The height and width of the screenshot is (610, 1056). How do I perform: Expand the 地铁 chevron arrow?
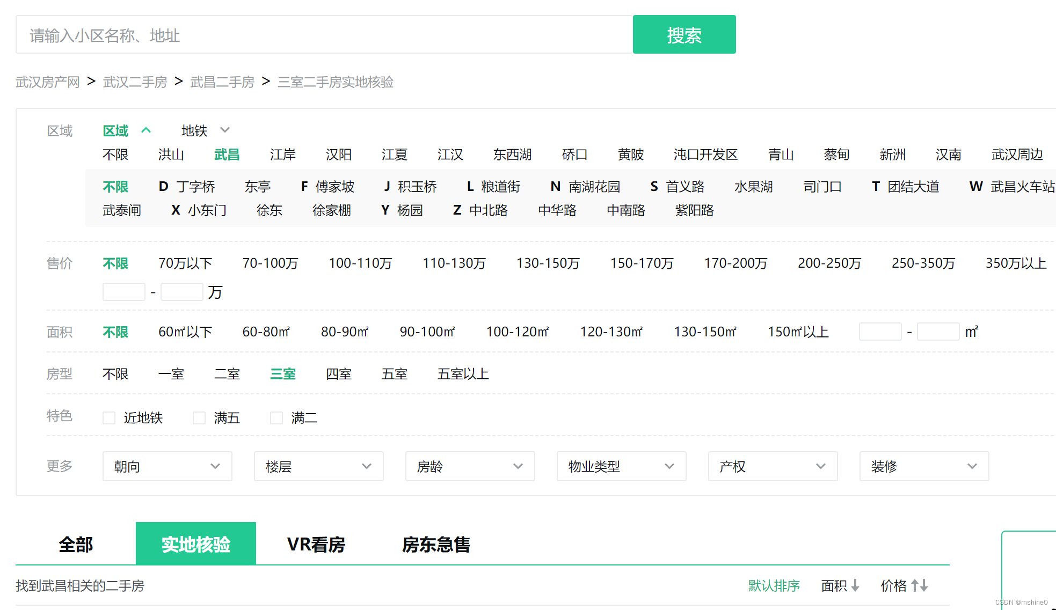225,130
